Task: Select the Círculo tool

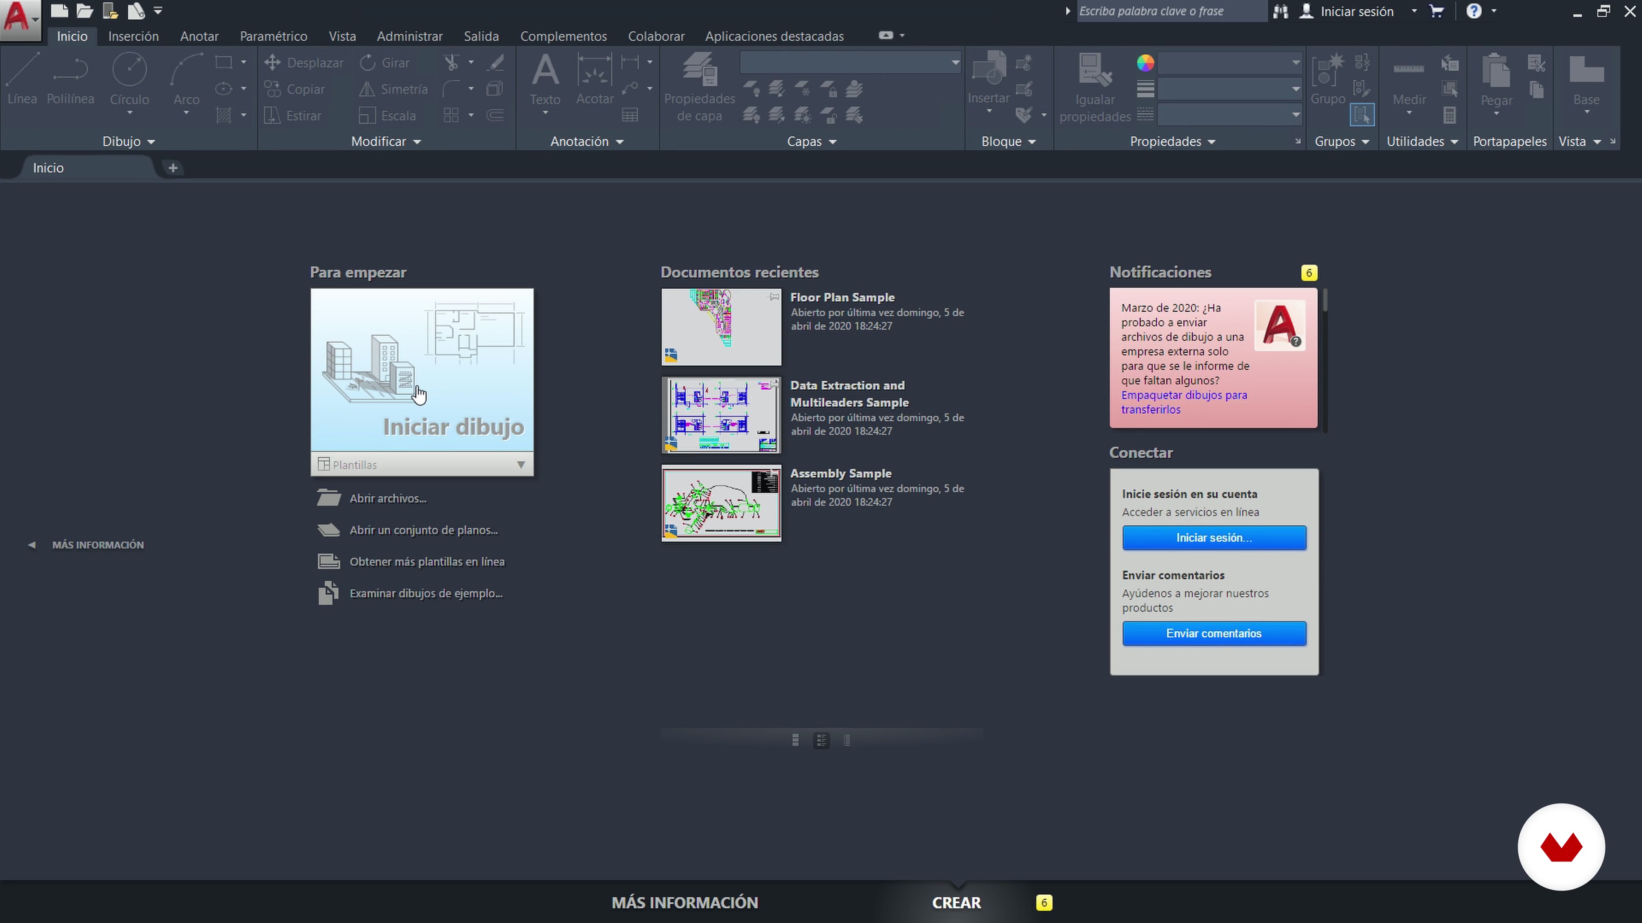Action: point(130,83)
